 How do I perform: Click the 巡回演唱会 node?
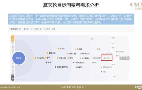tap(96, 58)
